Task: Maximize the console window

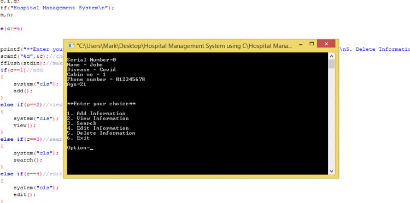Action: [x=312, y=44]
